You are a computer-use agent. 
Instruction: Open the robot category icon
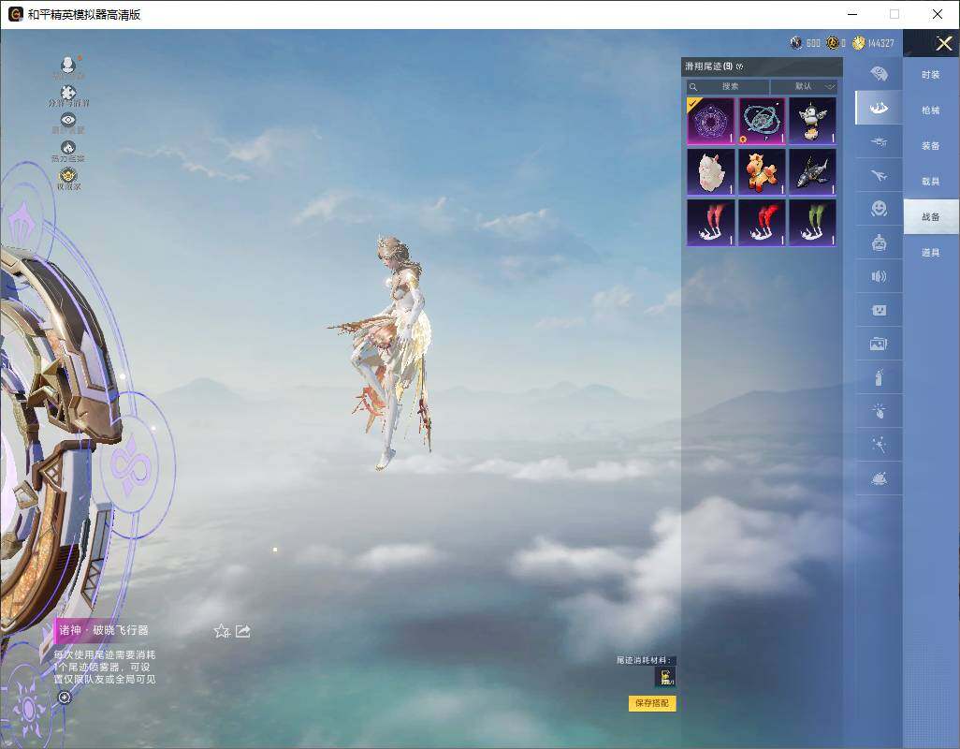[879, 242]
